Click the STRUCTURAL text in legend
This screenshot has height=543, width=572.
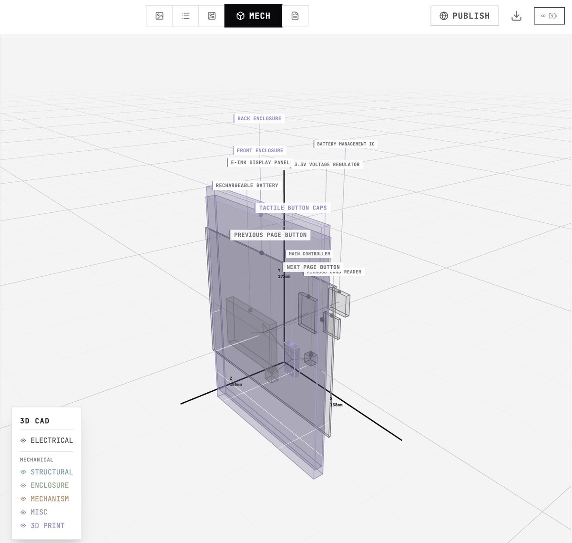click(x=52, y=472)
